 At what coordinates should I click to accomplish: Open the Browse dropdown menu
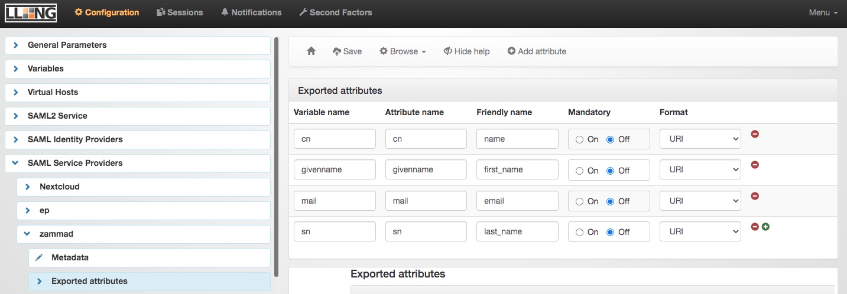pyautogui.click(x=403, y=51)
